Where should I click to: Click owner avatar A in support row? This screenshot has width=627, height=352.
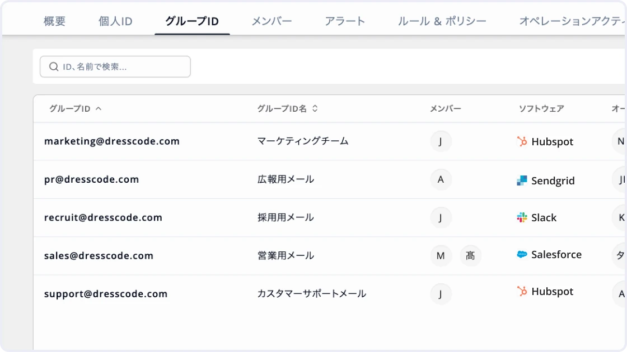click(x=619, y=294)
